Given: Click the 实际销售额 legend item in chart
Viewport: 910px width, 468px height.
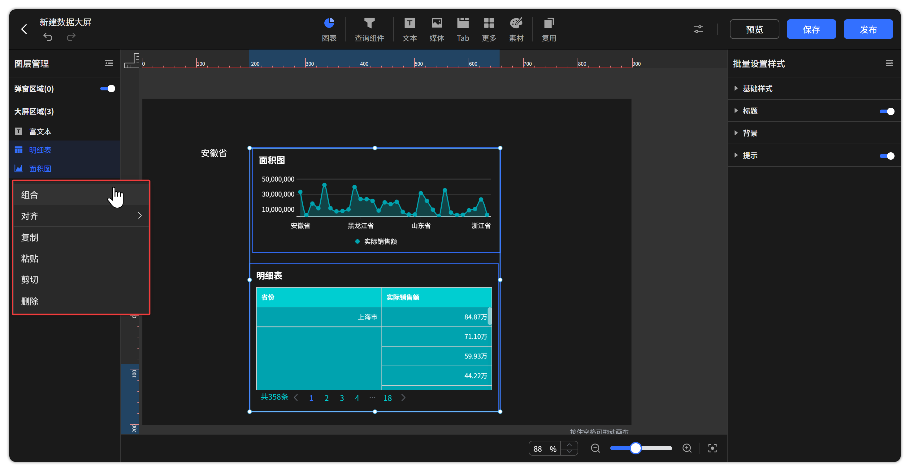Looking at the screenshot, I should point(376,241).
